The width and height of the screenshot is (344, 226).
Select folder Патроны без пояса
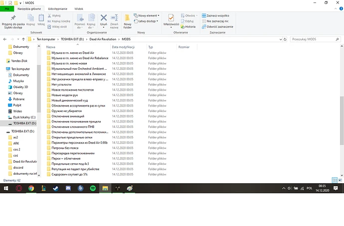coord(62,148)
